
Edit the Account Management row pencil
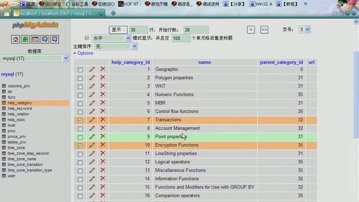pyautogui.click(x=92, y=128)
